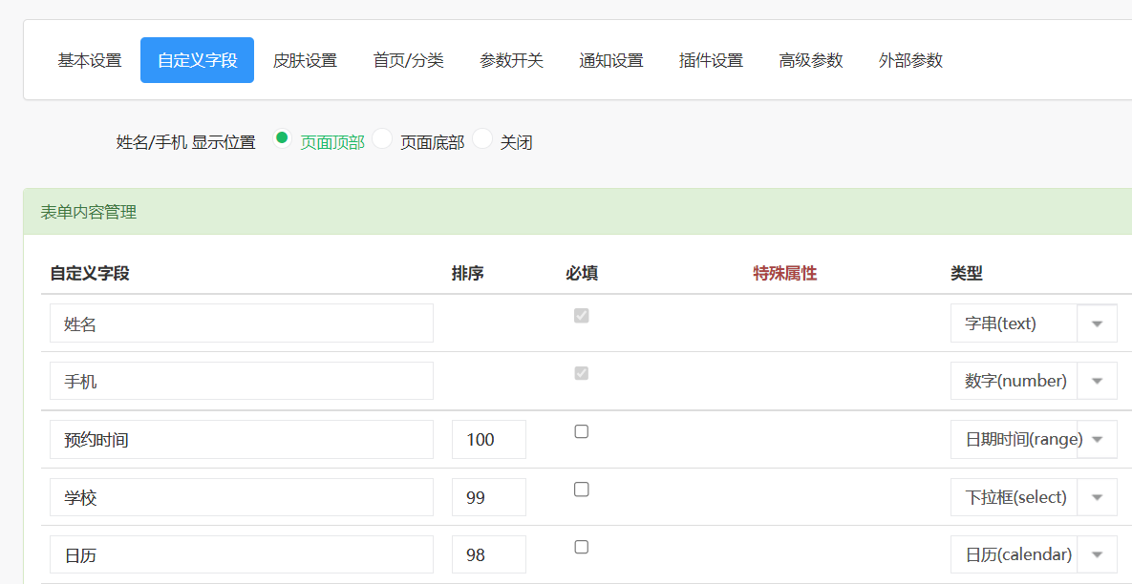Switch to the 参数开关 tab
1132x584 pixels.
point(511,59)
